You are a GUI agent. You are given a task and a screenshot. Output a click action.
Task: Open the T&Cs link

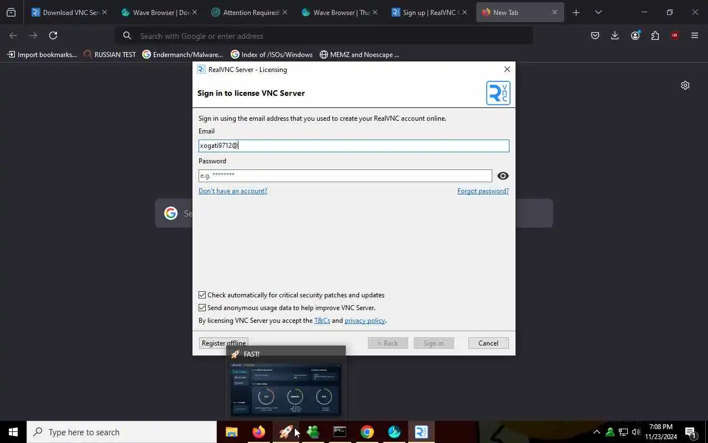click(x=322, y=321)
